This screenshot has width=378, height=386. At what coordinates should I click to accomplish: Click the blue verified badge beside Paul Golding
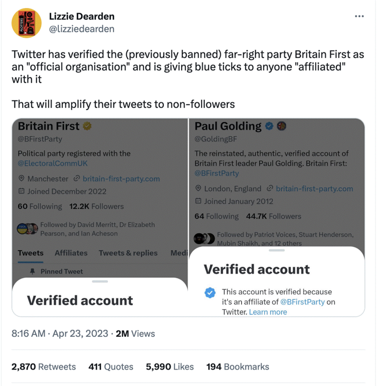(x=269, y=126)
